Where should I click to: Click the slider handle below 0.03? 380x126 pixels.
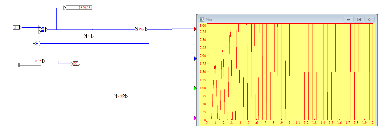pyautogui.click(x=19, y=65)
